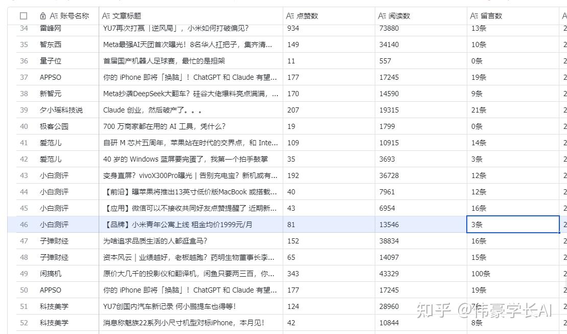
Task: Select the reads cell 73880
Action: (389, 28)
